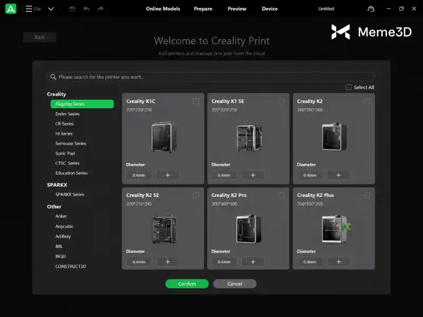423x317 pixels.
Task: Select CONSTRUCT3D brand
Action: (71, 266)
